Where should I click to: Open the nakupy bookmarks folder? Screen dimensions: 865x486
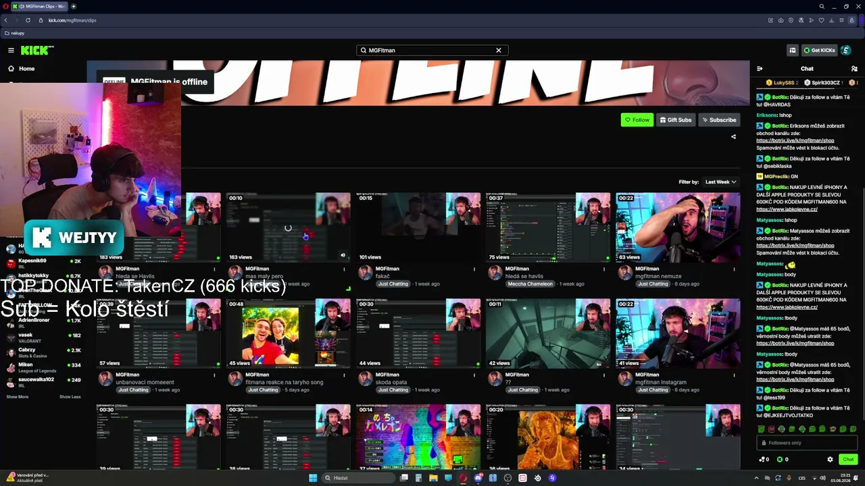coord(15,33)
